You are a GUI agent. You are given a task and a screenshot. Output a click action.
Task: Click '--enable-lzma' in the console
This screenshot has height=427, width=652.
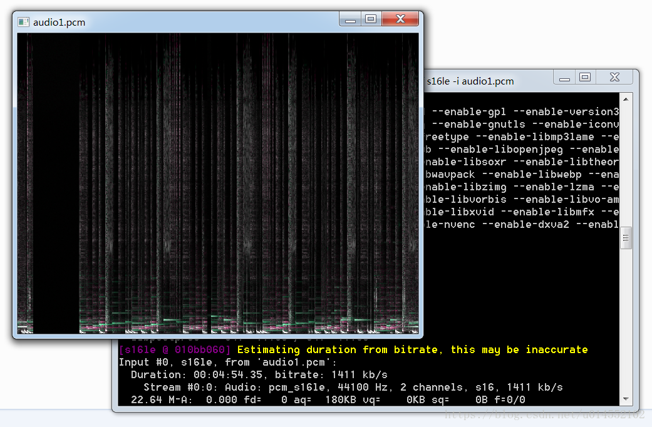554,187
